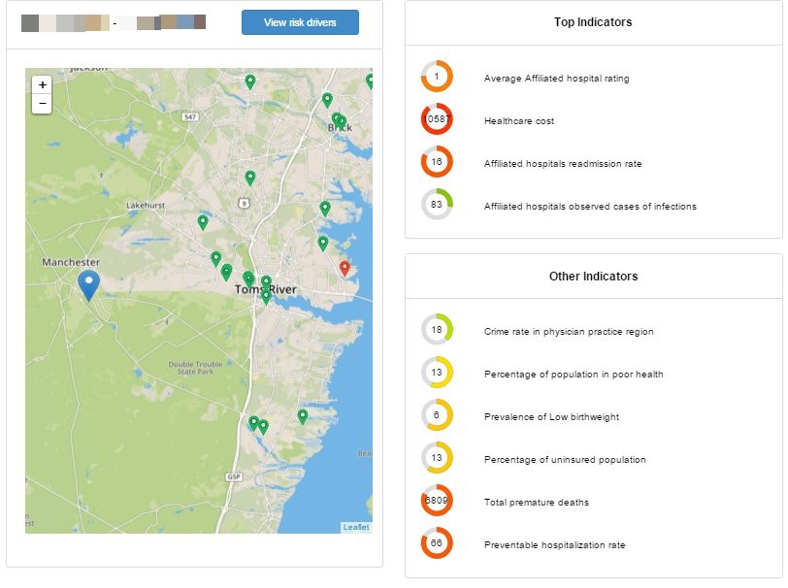Image resolution: width=788 pixels, height=588 pixels.
Task: Click the green marker left of the GSP road at map bottom
Action: point(254,423)
